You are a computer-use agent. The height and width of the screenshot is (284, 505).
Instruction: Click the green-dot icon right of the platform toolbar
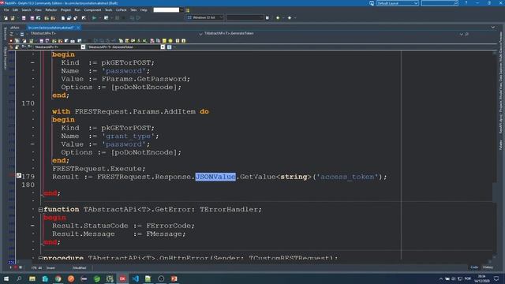pos(278,17)
